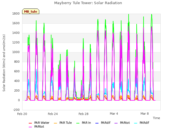Click the 400 y-axis tick label
This screenshot has width=177, height=132.
[17, 81]
